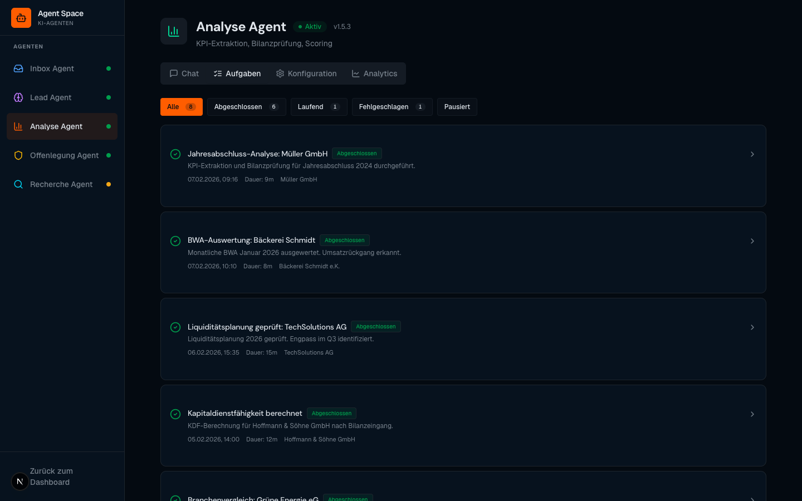Click the Lead Agent brain icon
The width and height of the screenshot is (802, 501).
click(18, 97)
